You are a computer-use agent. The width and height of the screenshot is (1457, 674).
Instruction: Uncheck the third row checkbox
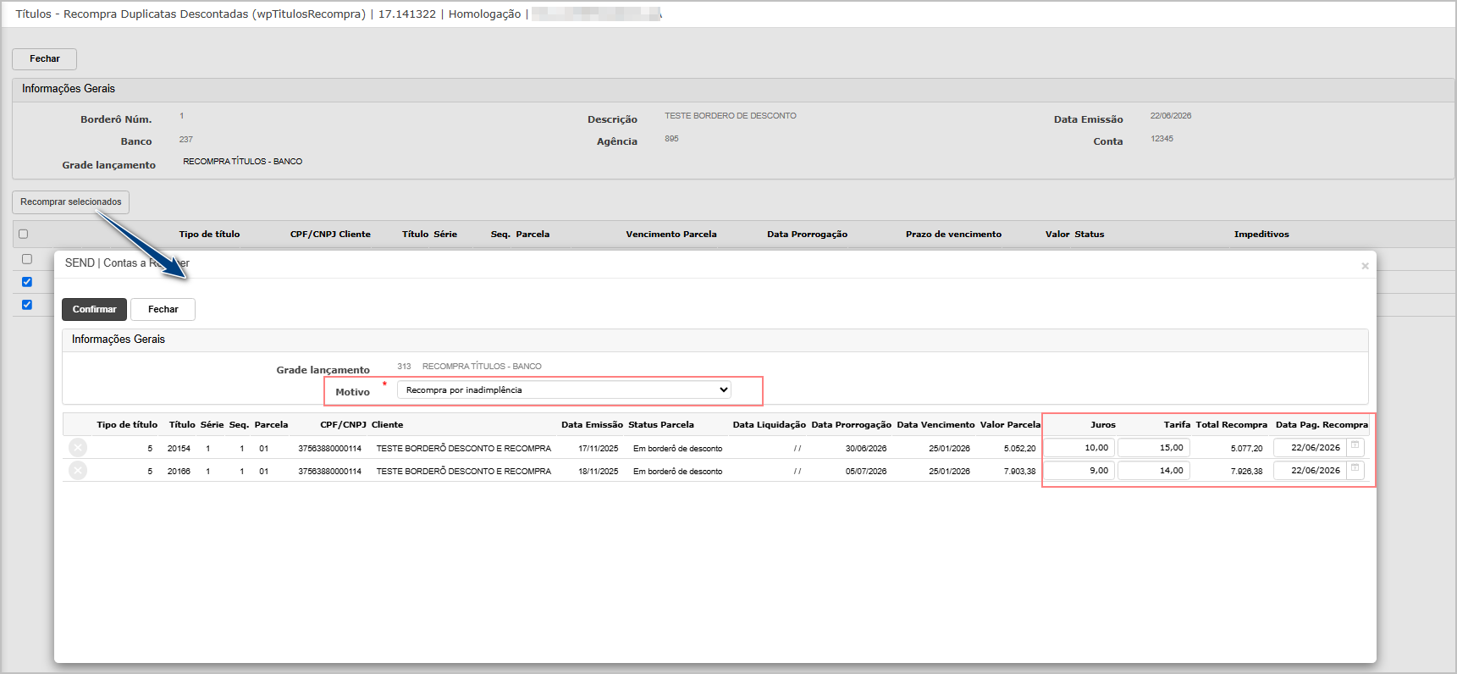[27, 305]
